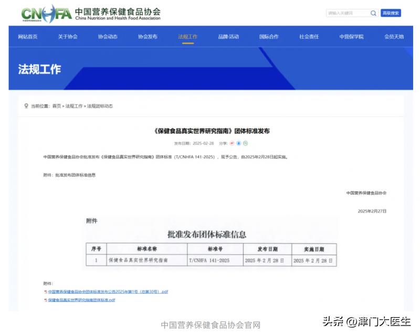Click the publish date 2025-02-28
Screen dimensions: 420x336
pos(203,144)
